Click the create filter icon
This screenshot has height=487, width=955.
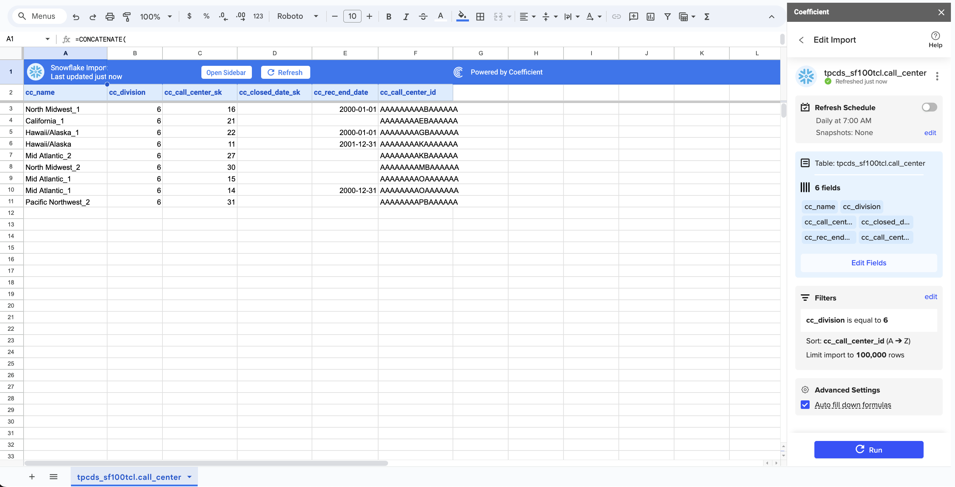tap(667, 17)
